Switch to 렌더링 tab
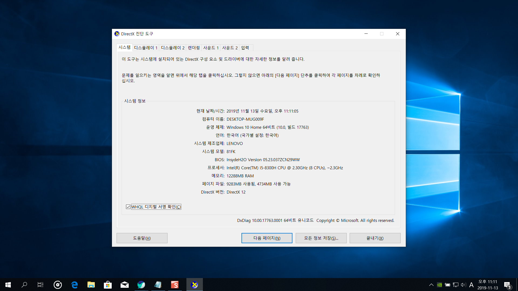Viewport: 518px width, 291px height. [194, 48]
